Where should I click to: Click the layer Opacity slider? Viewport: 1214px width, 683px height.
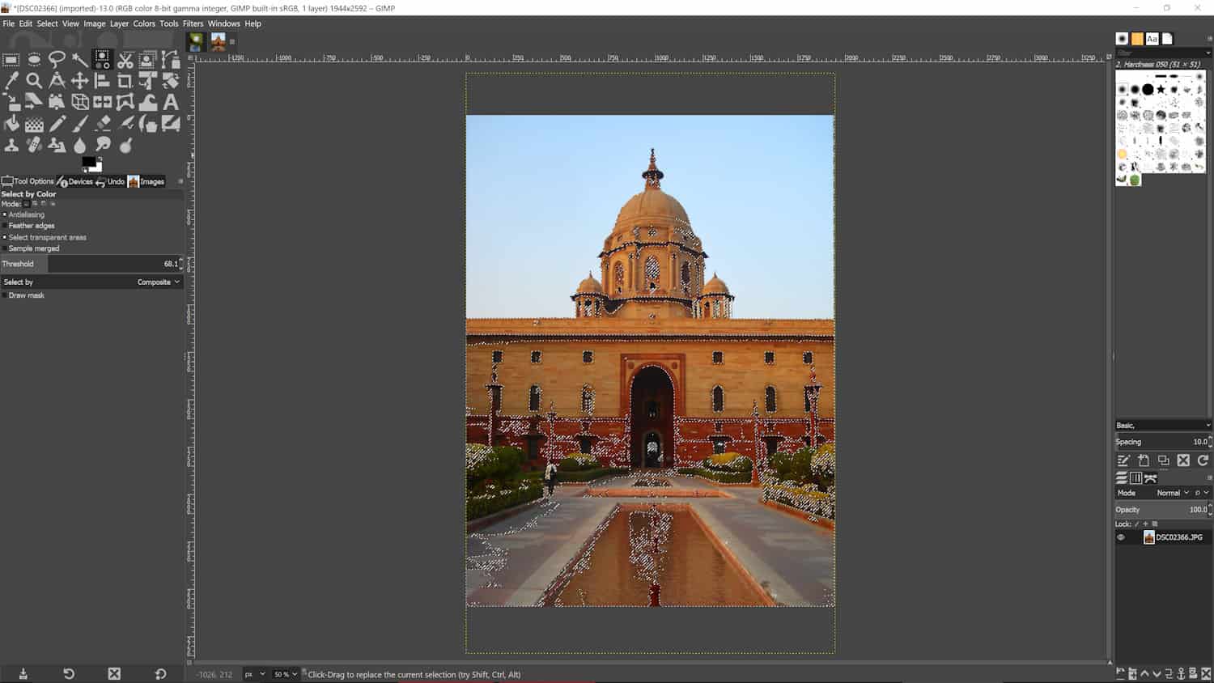[1163, 510]
